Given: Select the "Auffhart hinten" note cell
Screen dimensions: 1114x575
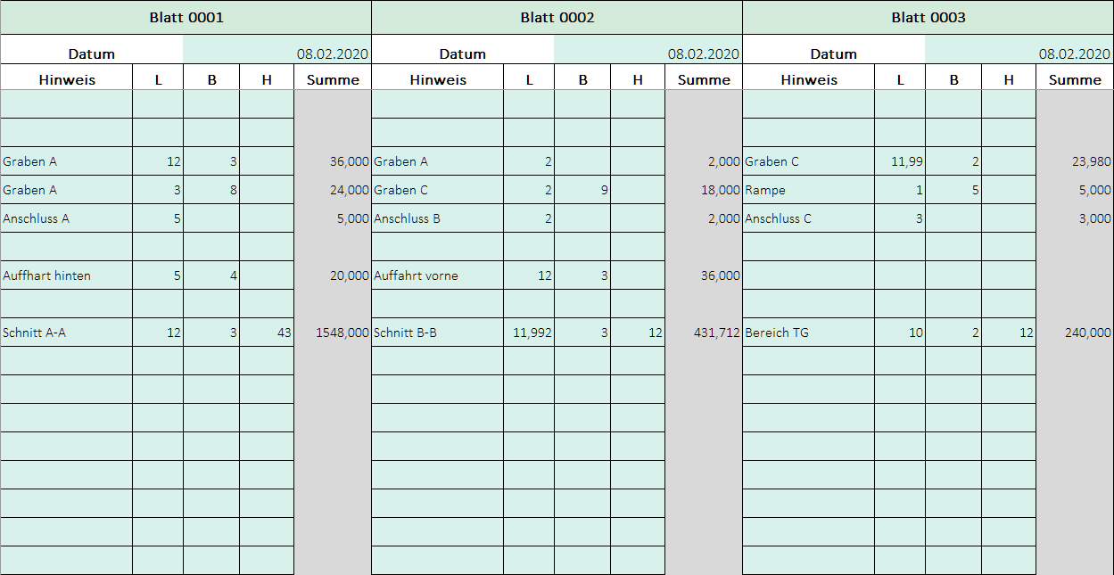Looking at the screenshot, I should tap(67, 275).
